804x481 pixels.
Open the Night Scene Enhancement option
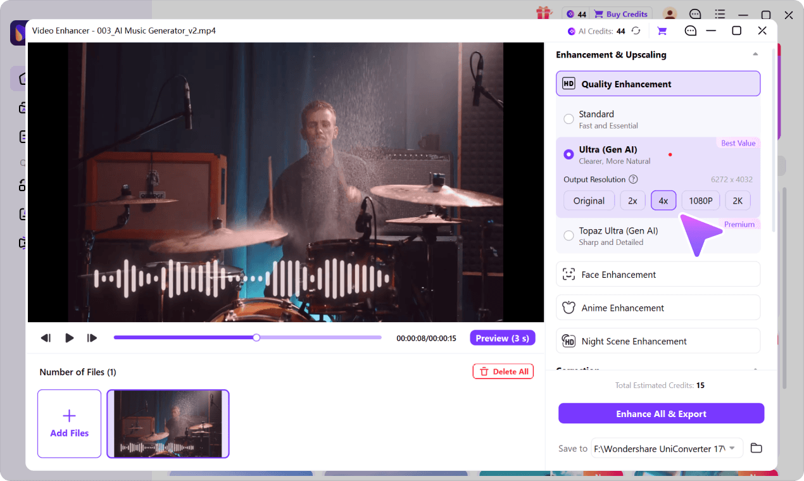[x=658, y=340]
